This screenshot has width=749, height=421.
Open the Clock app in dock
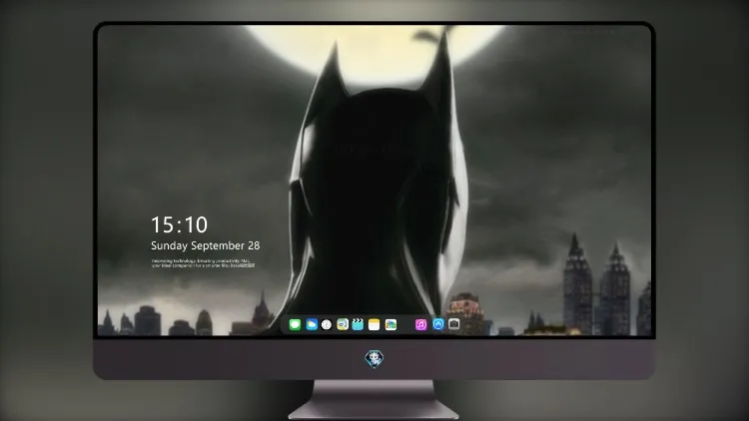coord(327,325)
